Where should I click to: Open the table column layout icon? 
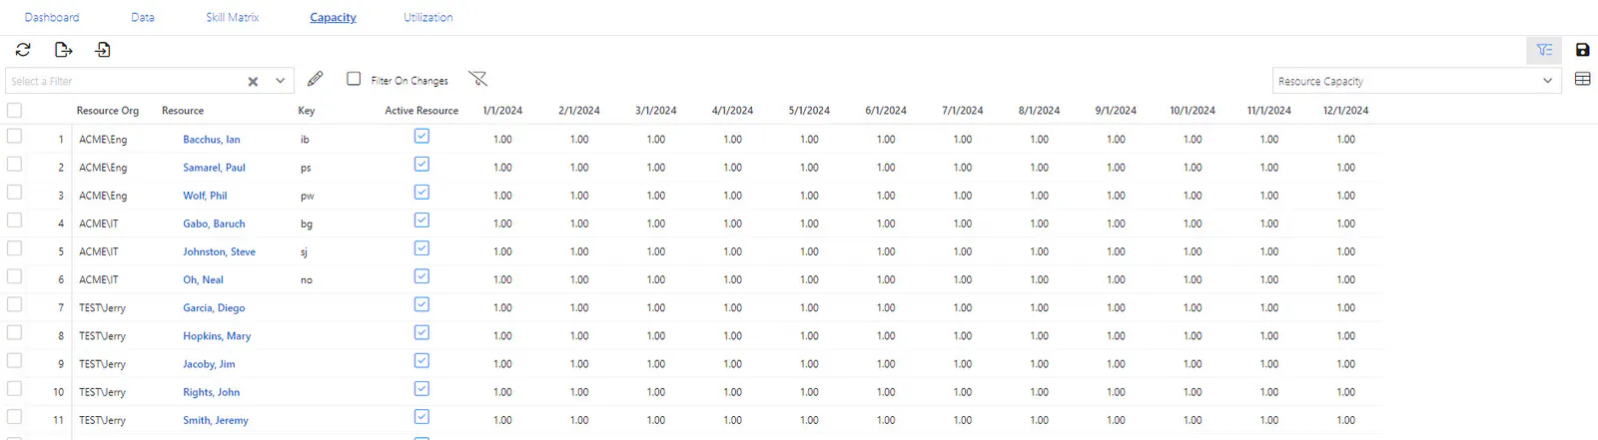pos(1582,79)
